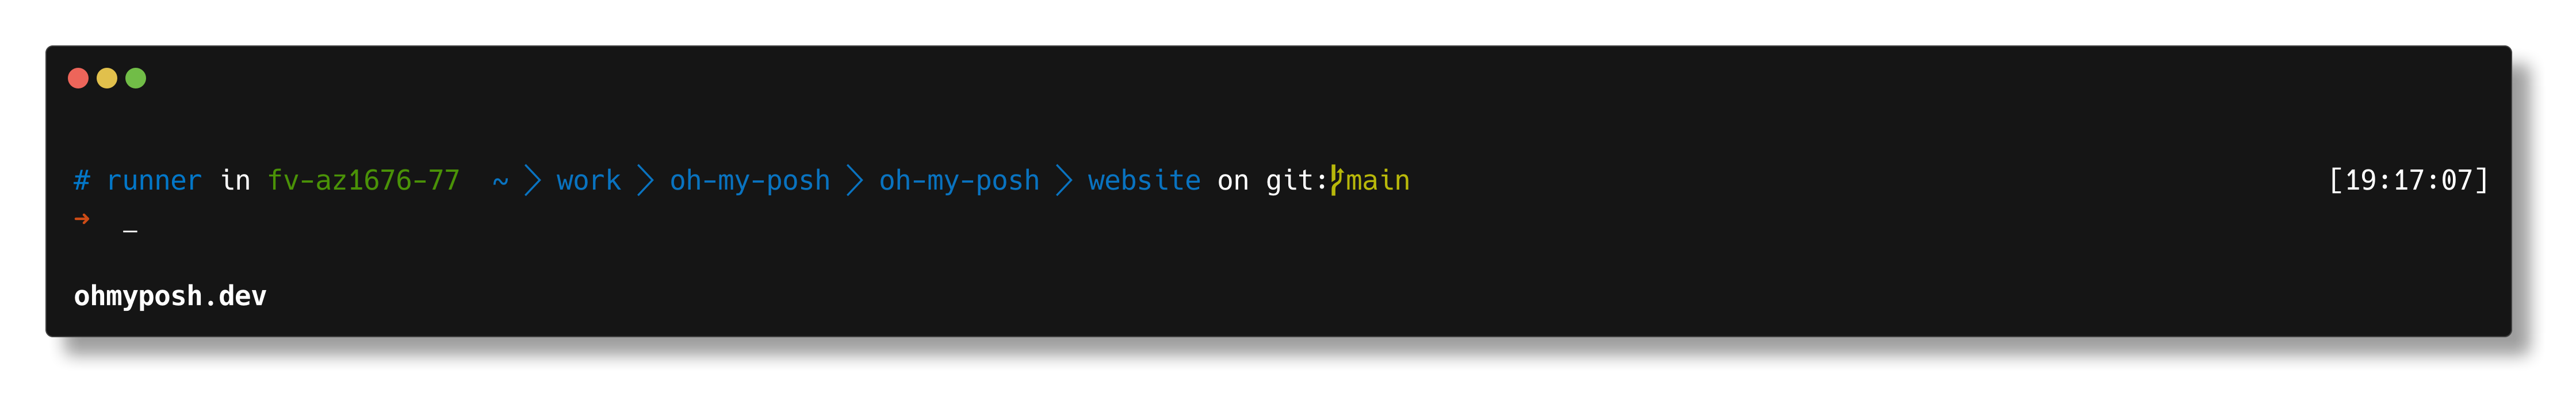
Task: Click the chevron between the two oh-my-posh segments
Action: (855, 181)
